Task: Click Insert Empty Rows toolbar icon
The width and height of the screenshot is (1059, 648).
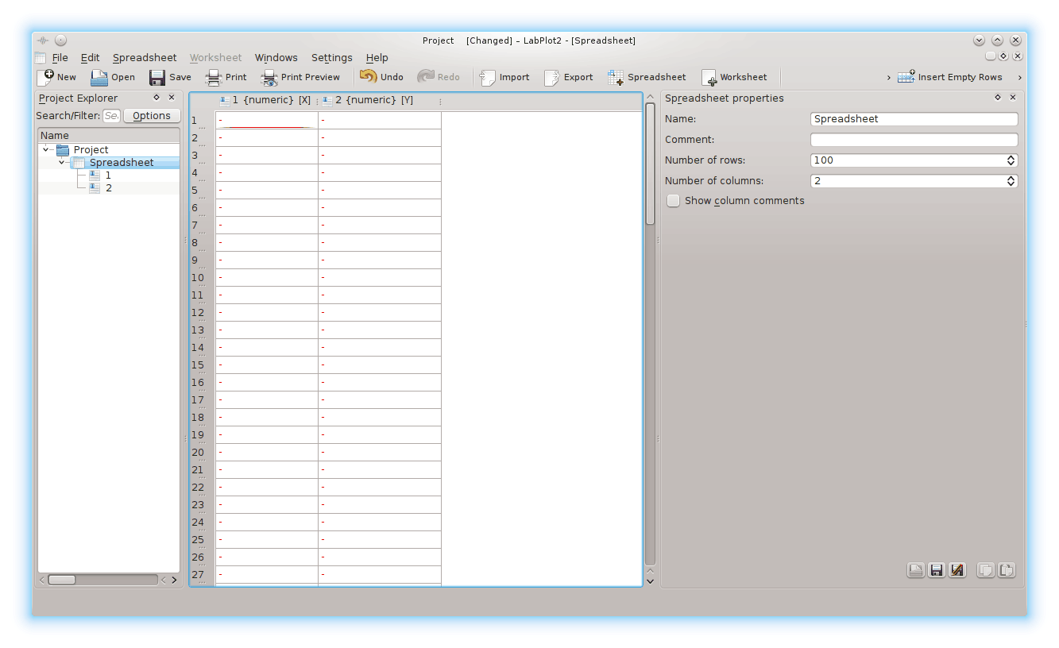Action: click(906, 77)
